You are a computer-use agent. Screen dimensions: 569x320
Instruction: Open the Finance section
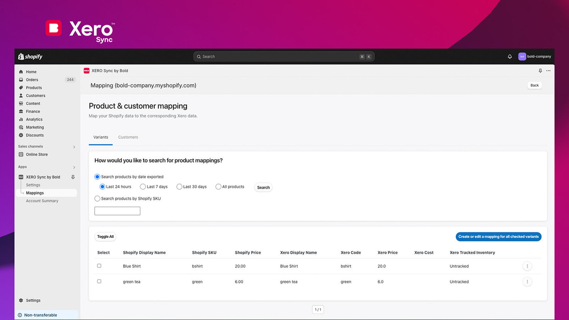pyautogui.click(x=32, y=111)
